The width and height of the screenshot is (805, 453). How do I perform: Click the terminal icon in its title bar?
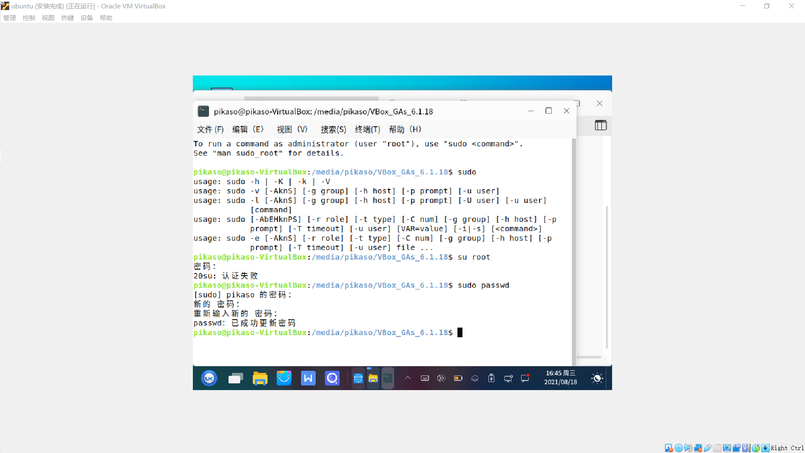click(203, 111)
